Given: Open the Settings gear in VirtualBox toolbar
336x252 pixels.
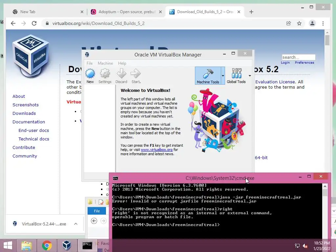Looking at the screenshot, I should click(105, 76).
